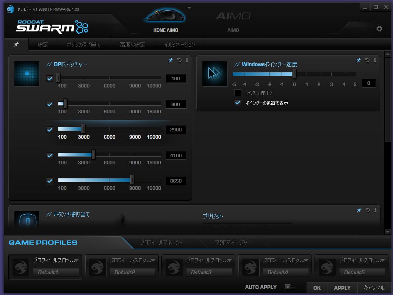Open profile slot dropdown for Default3
The width and height of the screenshot is (393, 295).
[x=230, y=261]
